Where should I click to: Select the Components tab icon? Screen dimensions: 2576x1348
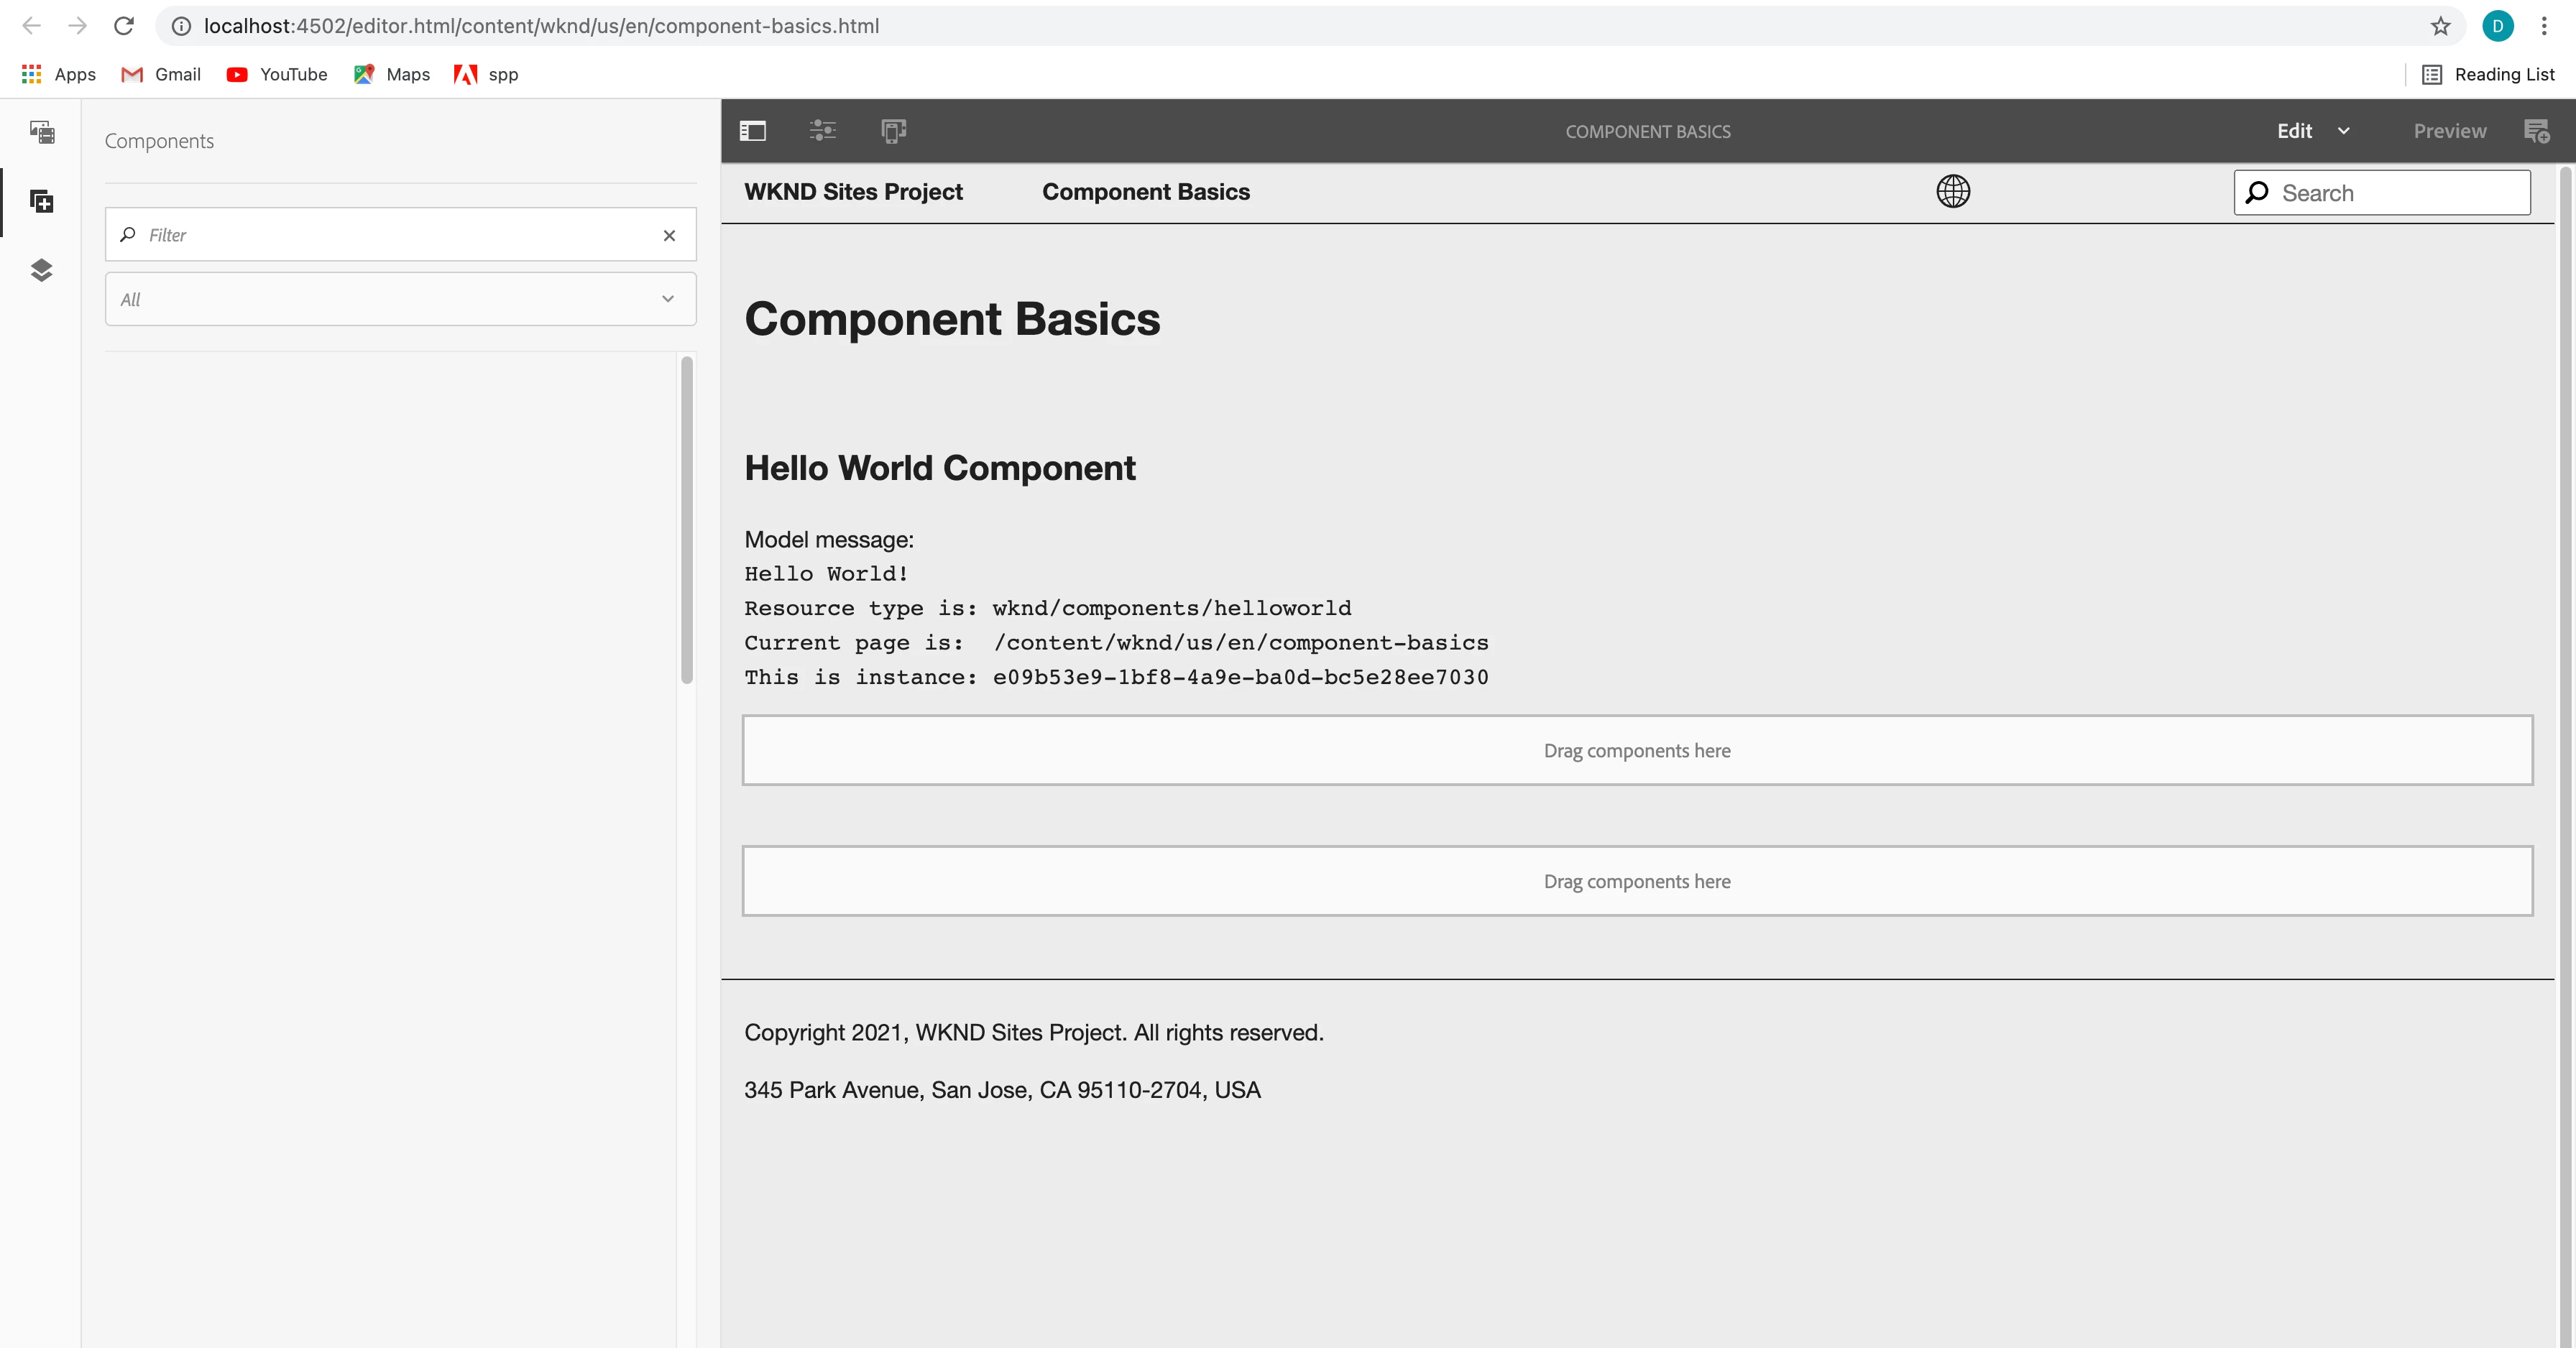point(41,202)
